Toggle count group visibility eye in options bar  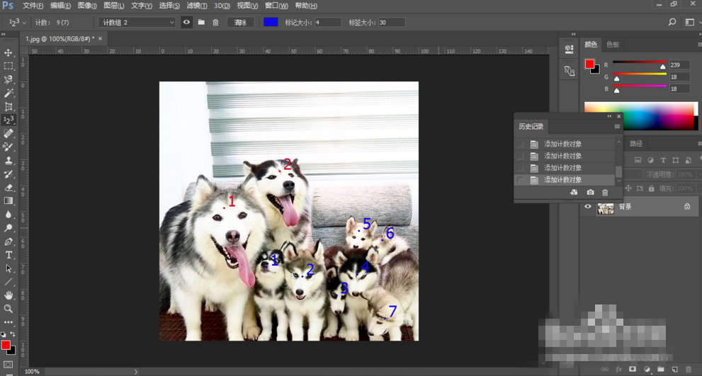(x=186, y=23)
